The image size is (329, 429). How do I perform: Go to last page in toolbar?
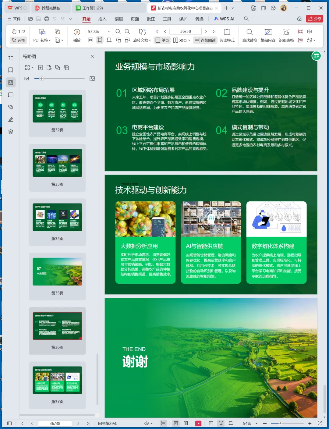[x=214, y=31]
